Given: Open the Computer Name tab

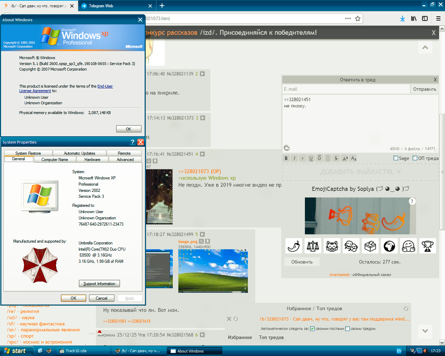Looking at the screenshot, I should [55, 160].
